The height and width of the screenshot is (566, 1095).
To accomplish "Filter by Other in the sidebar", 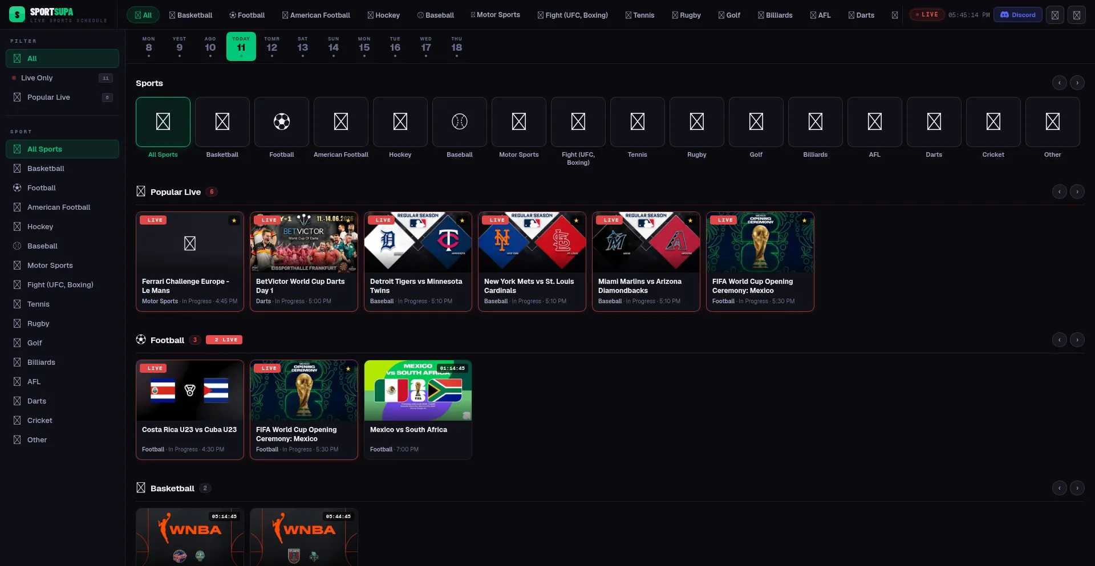I will click(62, 439).
